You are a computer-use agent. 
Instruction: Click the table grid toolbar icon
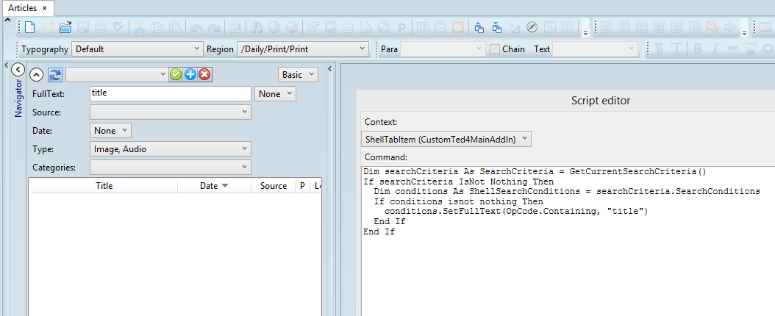pyautogui.click(x=764, y=27)
